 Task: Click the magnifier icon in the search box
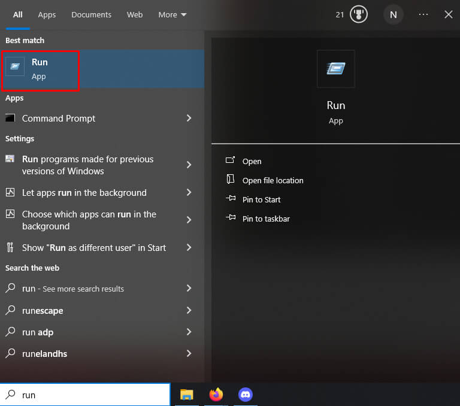tap(10, 394)
